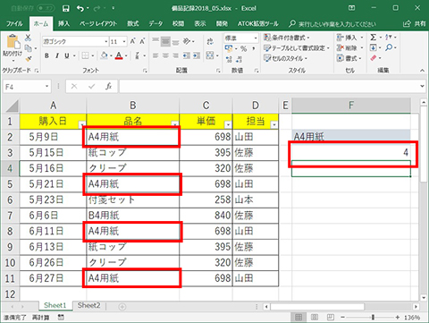The image size is (429, 323).
Task: Click テーブルとして書式設定 button
Action: coord(297,47)
